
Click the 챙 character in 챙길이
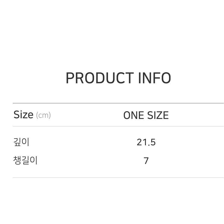pyautogui.click(x=17, y=160)
